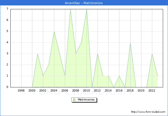Click the 2014 x-axis label
This screenshot has height=116, width=168.
108,90
